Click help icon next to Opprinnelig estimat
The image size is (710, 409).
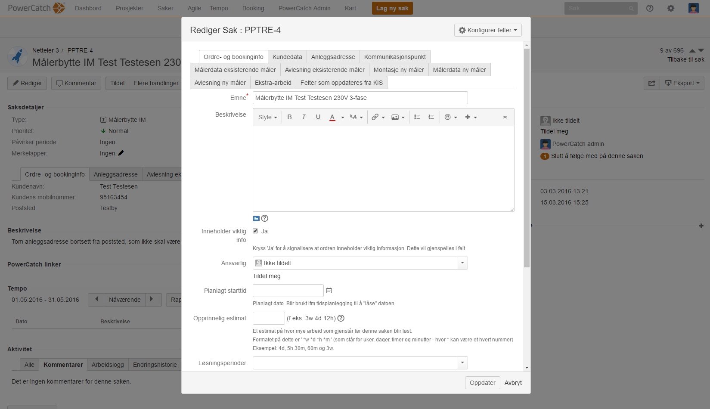point(341,318)
